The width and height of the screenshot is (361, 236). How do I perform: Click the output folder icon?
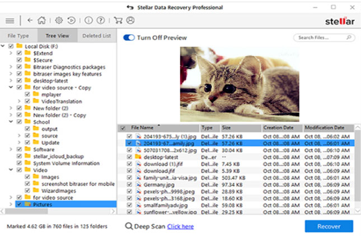pyautogui.click(x=36, y=128)
